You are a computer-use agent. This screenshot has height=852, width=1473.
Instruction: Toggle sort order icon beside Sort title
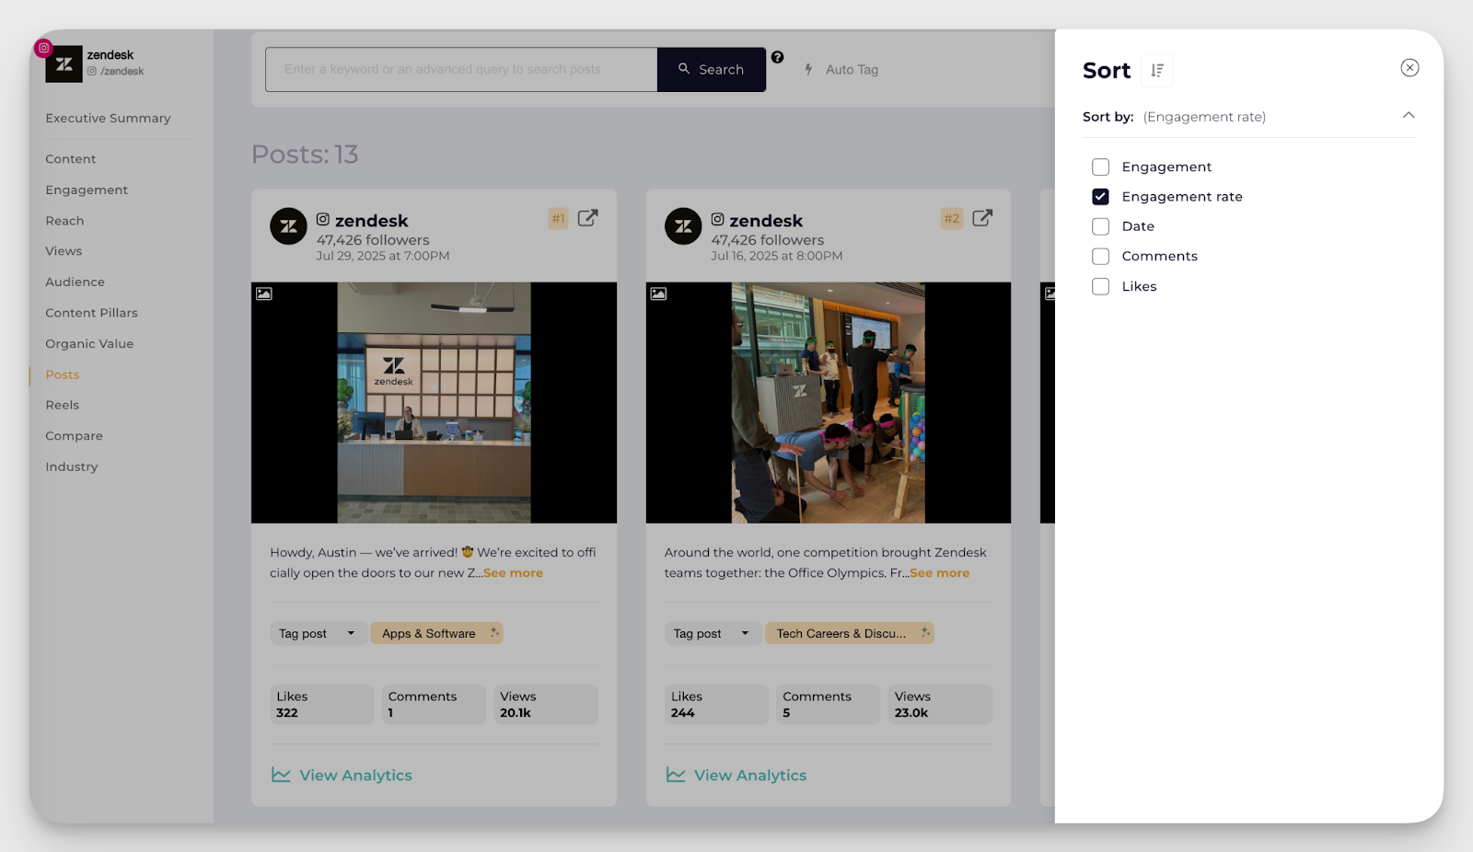click(1157, 71)
